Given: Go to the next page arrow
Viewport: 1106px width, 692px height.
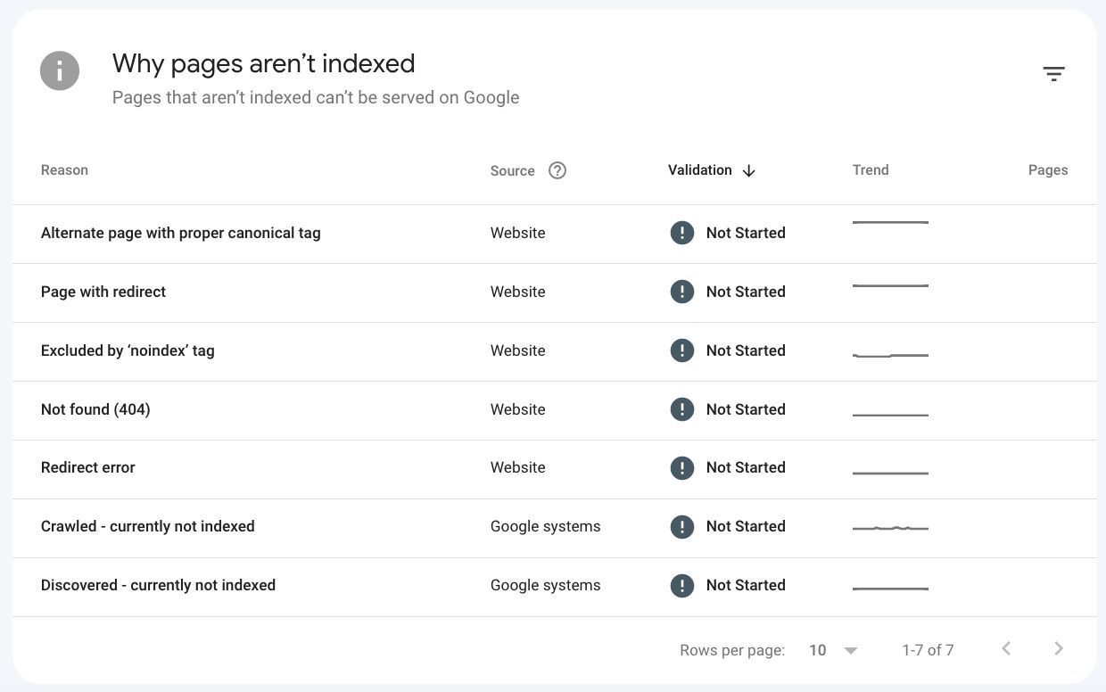Looking at the screenshot, I should pyautogui.click(x=1059, y=649).
